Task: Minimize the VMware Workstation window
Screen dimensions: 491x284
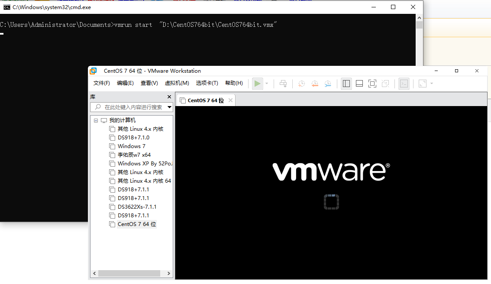Action: 436,71
